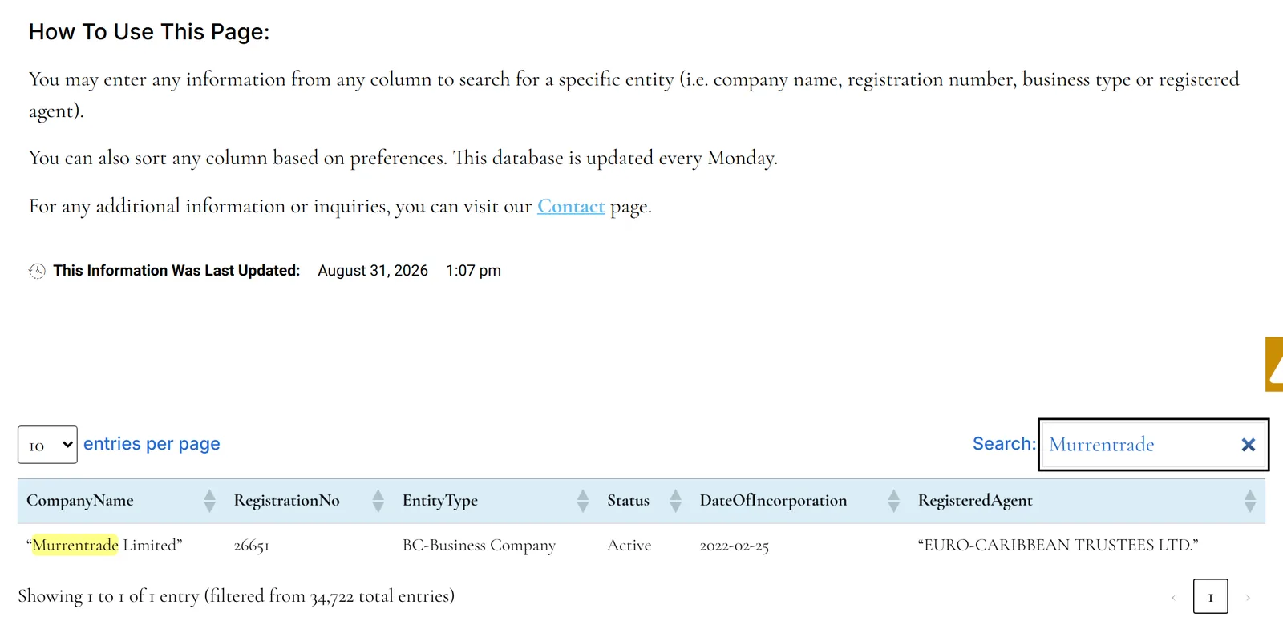
Task: Open the Contact page link
Action: 571,207
